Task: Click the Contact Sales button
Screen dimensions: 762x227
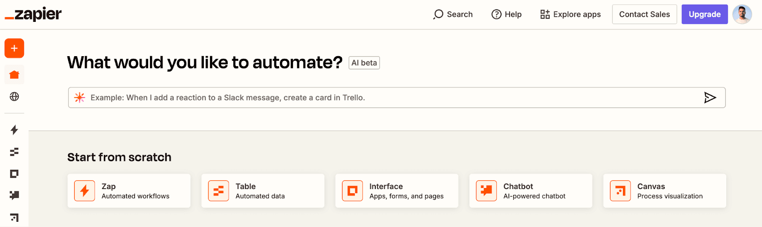Action: pos(644,14)
